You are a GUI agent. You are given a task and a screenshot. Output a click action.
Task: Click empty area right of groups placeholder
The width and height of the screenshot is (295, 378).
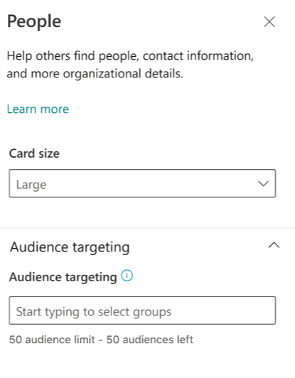(x=222, y=310)
